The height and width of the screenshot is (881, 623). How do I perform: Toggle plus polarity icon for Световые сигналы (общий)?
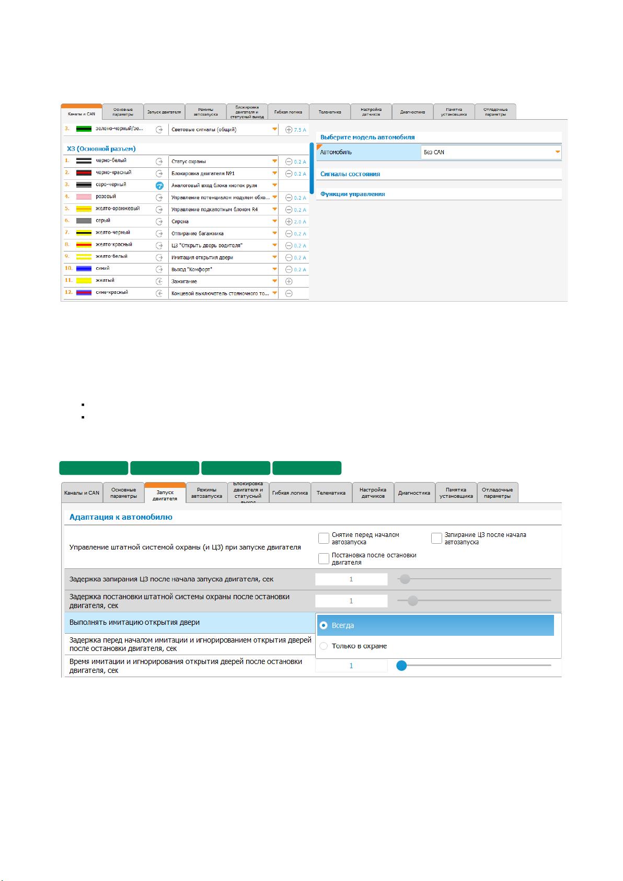[x=289, y=129]
